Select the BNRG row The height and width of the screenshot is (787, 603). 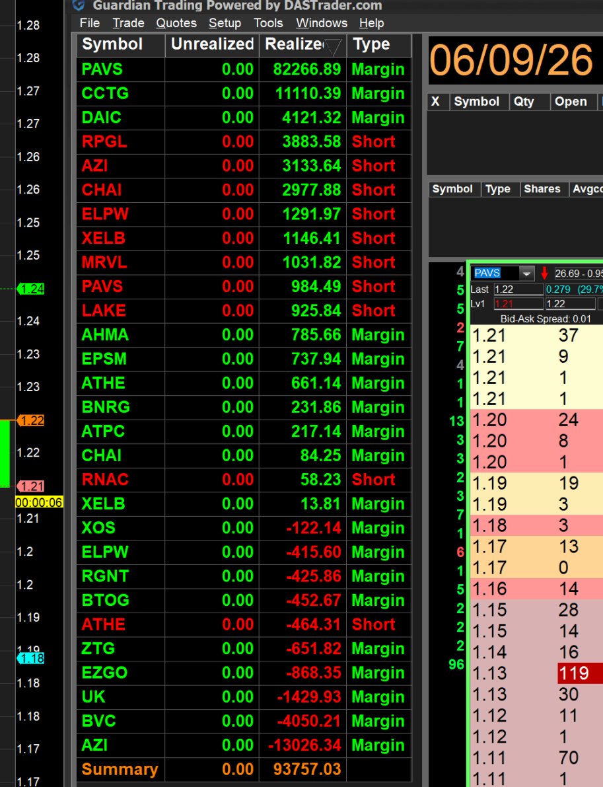coord(244,407)
